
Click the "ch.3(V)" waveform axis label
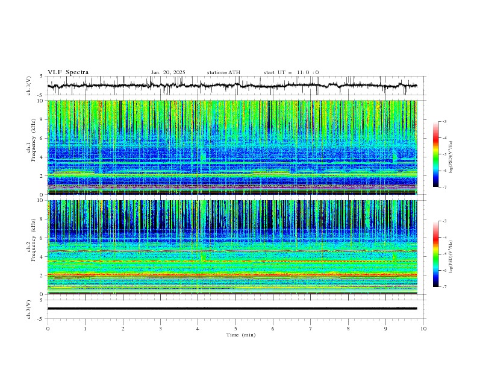click(28, 309)
